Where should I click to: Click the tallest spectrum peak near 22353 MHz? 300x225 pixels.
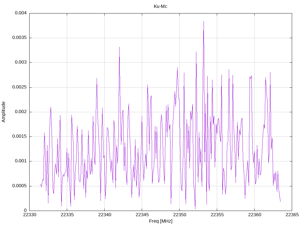pos(204,21)
